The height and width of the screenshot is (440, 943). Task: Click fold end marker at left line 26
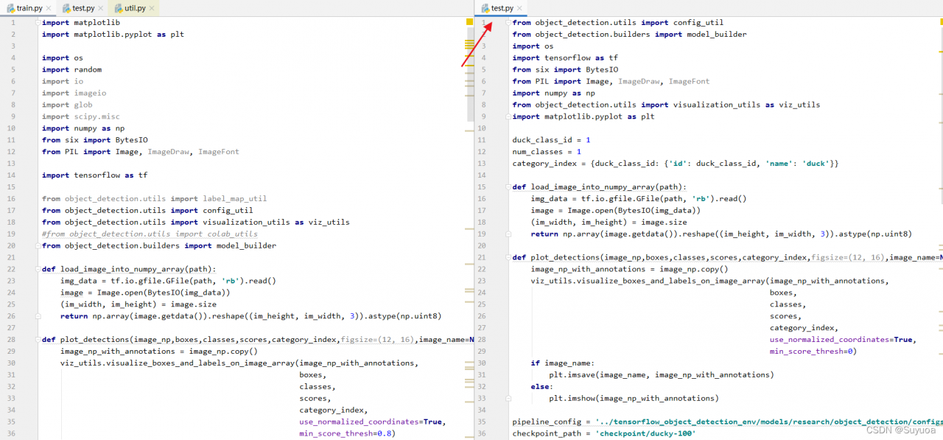point(38,316)
